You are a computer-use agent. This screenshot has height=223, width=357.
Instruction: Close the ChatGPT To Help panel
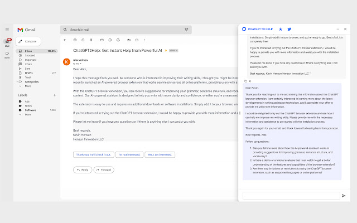(x=345, y=29)
